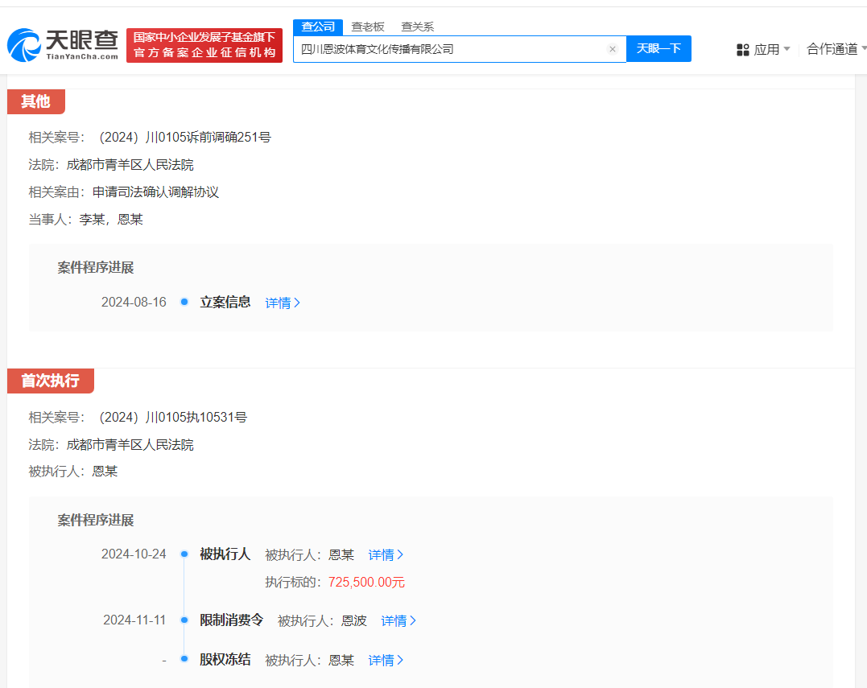Open 详情 for 限制消费令 entry
The image size is (867, 688).
pos(398,621)
